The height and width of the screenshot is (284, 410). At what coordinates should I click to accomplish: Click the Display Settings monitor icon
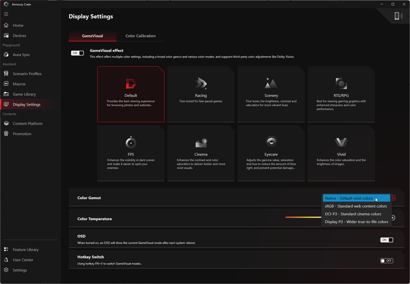coord(6,104)
